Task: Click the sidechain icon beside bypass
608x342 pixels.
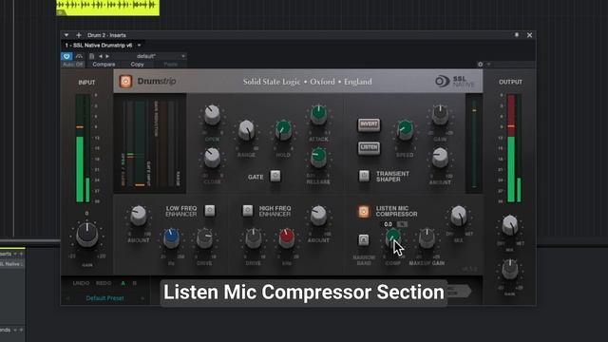Action: (x=79, y=56)
